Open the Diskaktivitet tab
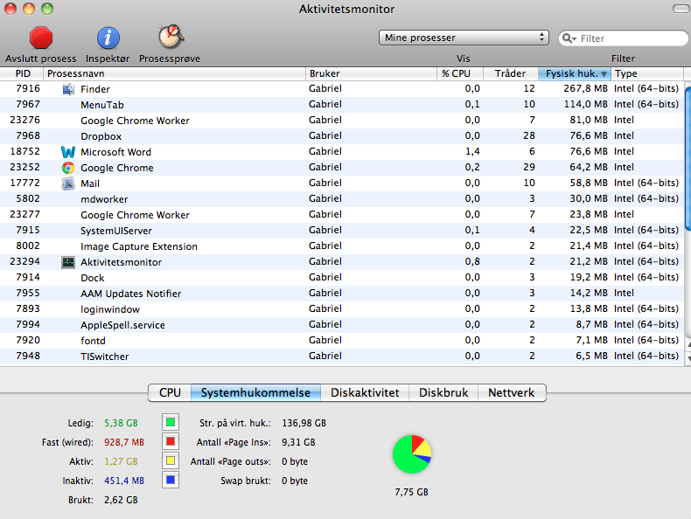The image size is (691, 519). point(365,392)
